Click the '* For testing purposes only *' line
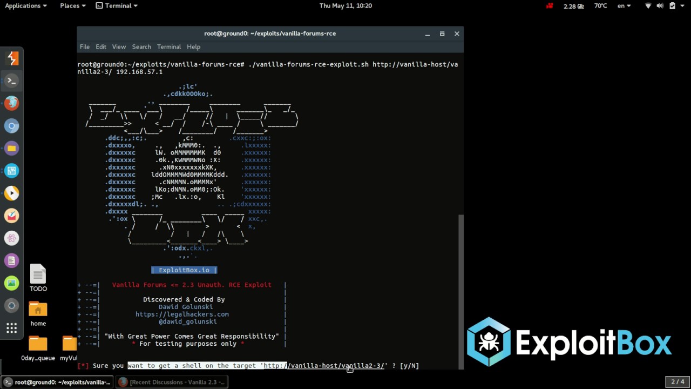691x389 pixels. (x=188, y=344)
